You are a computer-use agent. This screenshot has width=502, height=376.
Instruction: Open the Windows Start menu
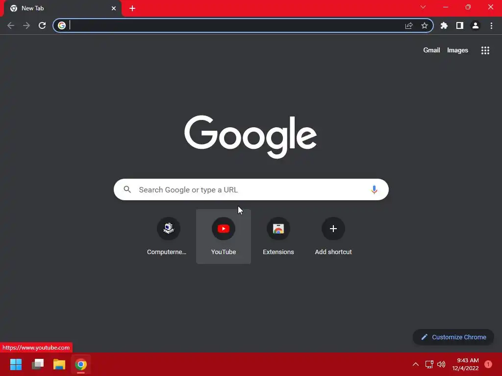tap(16, 364)
